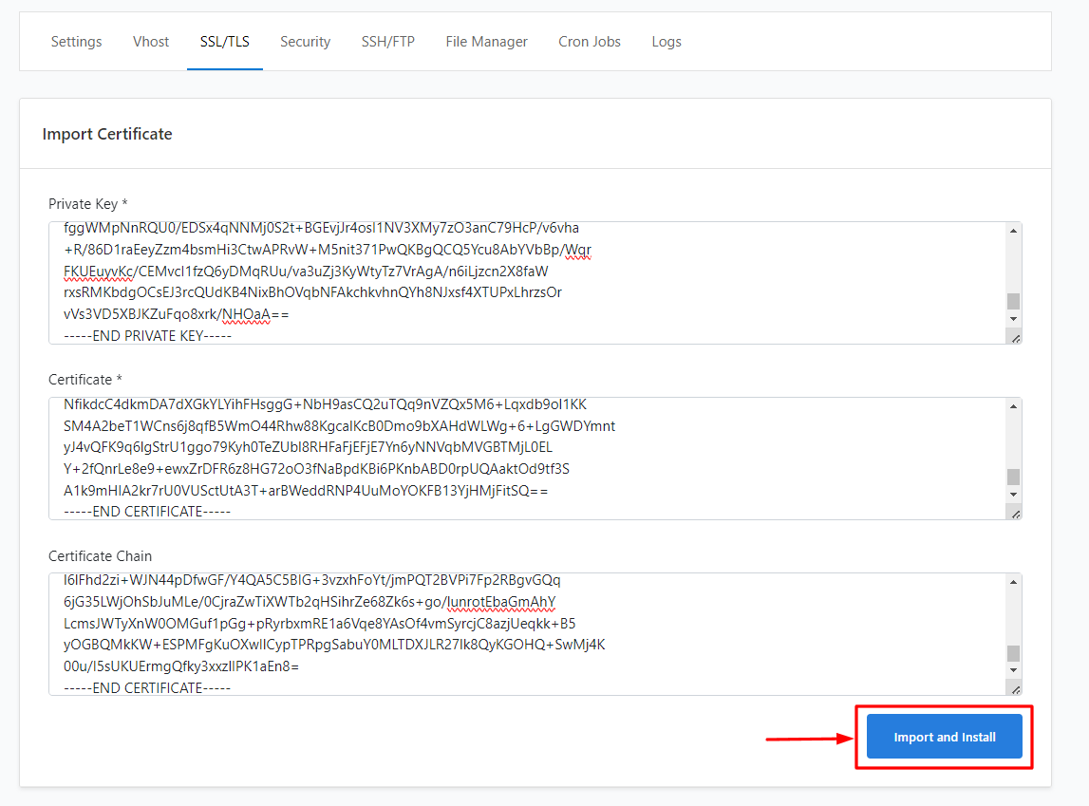This screenshot has height=806, width=1089.
Task: View the Logs tab
Action: (x=667, y=41)
